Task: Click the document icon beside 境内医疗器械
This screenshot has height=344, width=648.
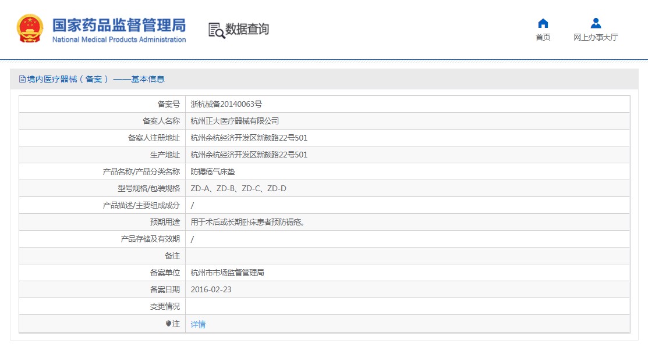Action: tap(22, 79)
